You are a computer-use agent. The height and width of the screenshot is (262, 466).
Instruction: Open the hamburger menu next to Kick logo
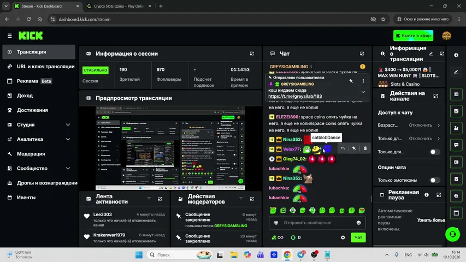[x=9, y=35]
